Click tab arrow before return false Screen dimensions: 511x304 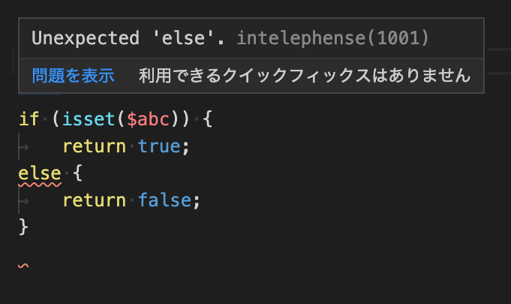coord(24,201)
